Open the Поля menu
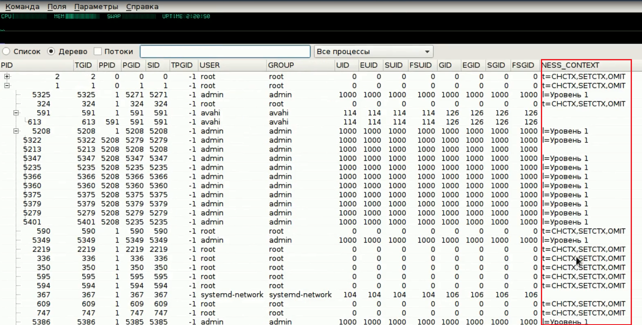 click(x=57, y=7)
